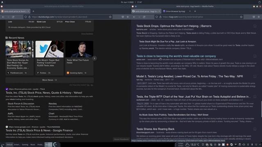Click Recent News heading icon
Screen dimensions: 262x147
pyautogui.click(x=7, y=38)
